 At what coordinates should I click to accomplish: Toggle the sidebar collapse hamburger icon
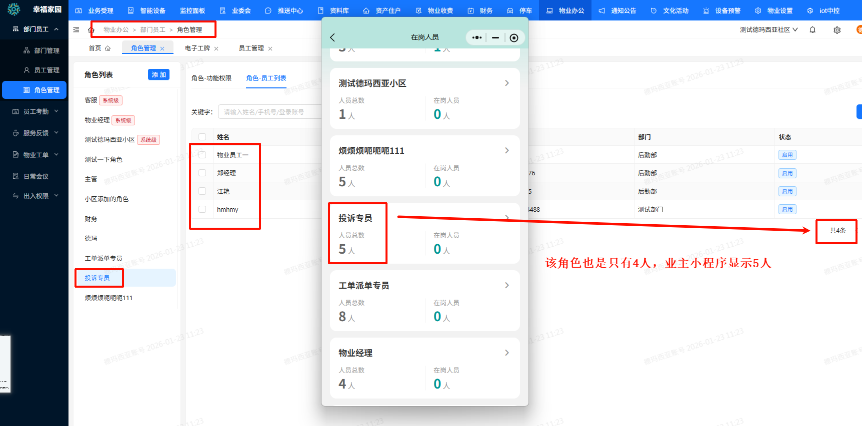(76, 30)
